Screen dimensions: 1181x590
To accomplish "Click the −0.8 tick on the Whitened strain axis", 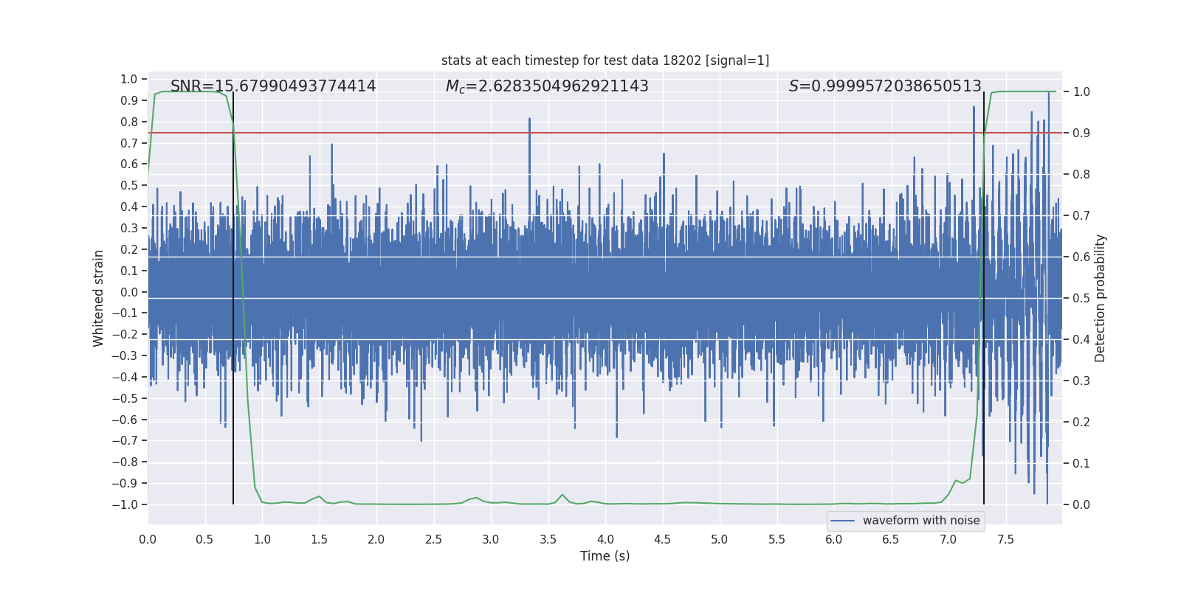I will (x=125, y=462).
